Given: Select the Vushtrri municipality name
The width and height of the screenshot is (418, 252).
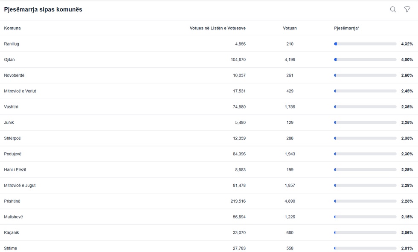Looking at the screenshot, I should pos(11,107).
